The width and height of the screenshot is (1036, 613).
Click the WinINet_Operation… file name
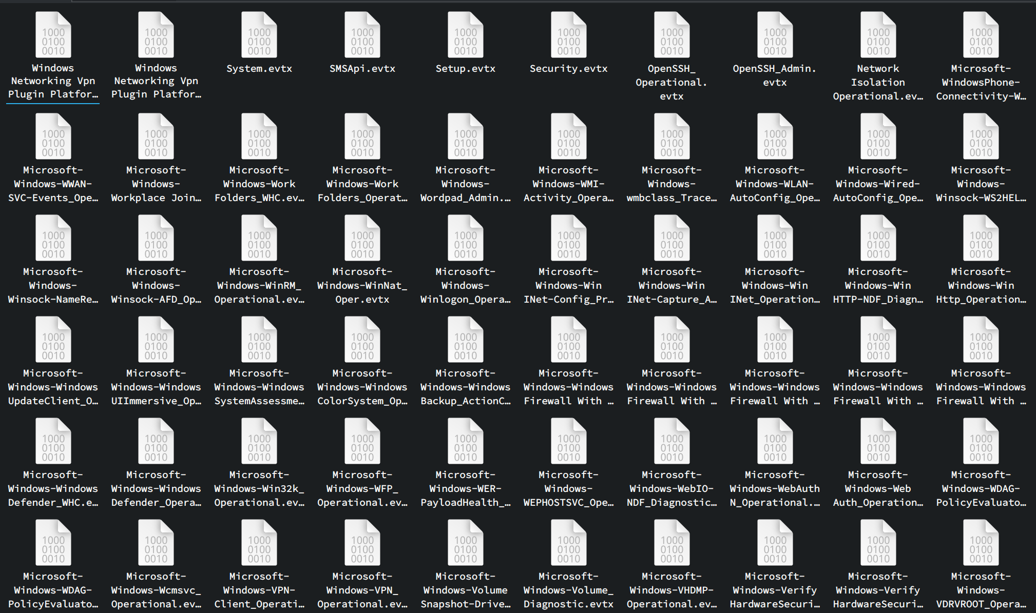(775, 285)
